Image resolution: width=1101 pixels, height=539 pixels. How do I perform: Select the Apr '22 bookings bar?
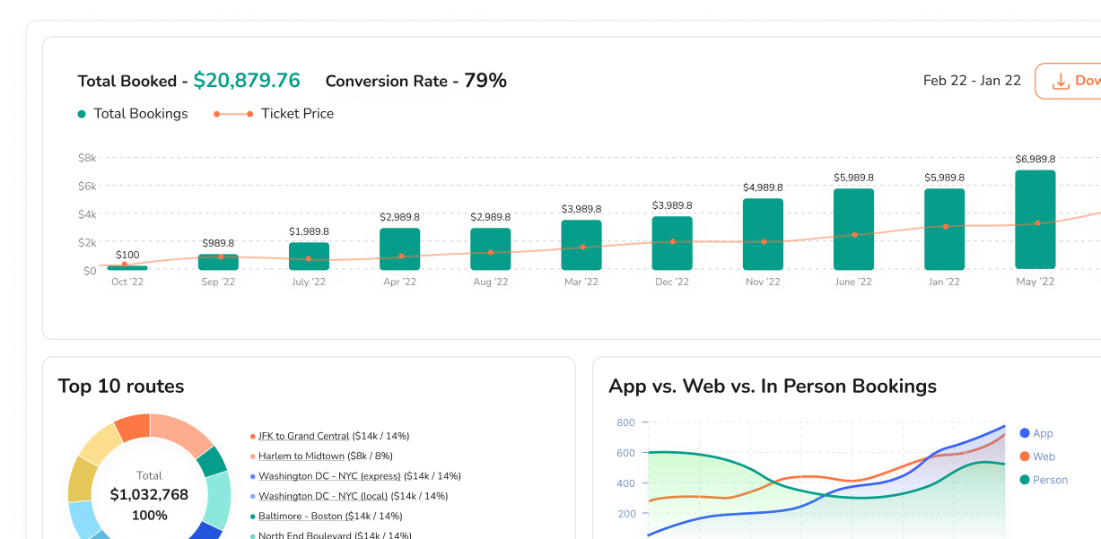[399, 249]
